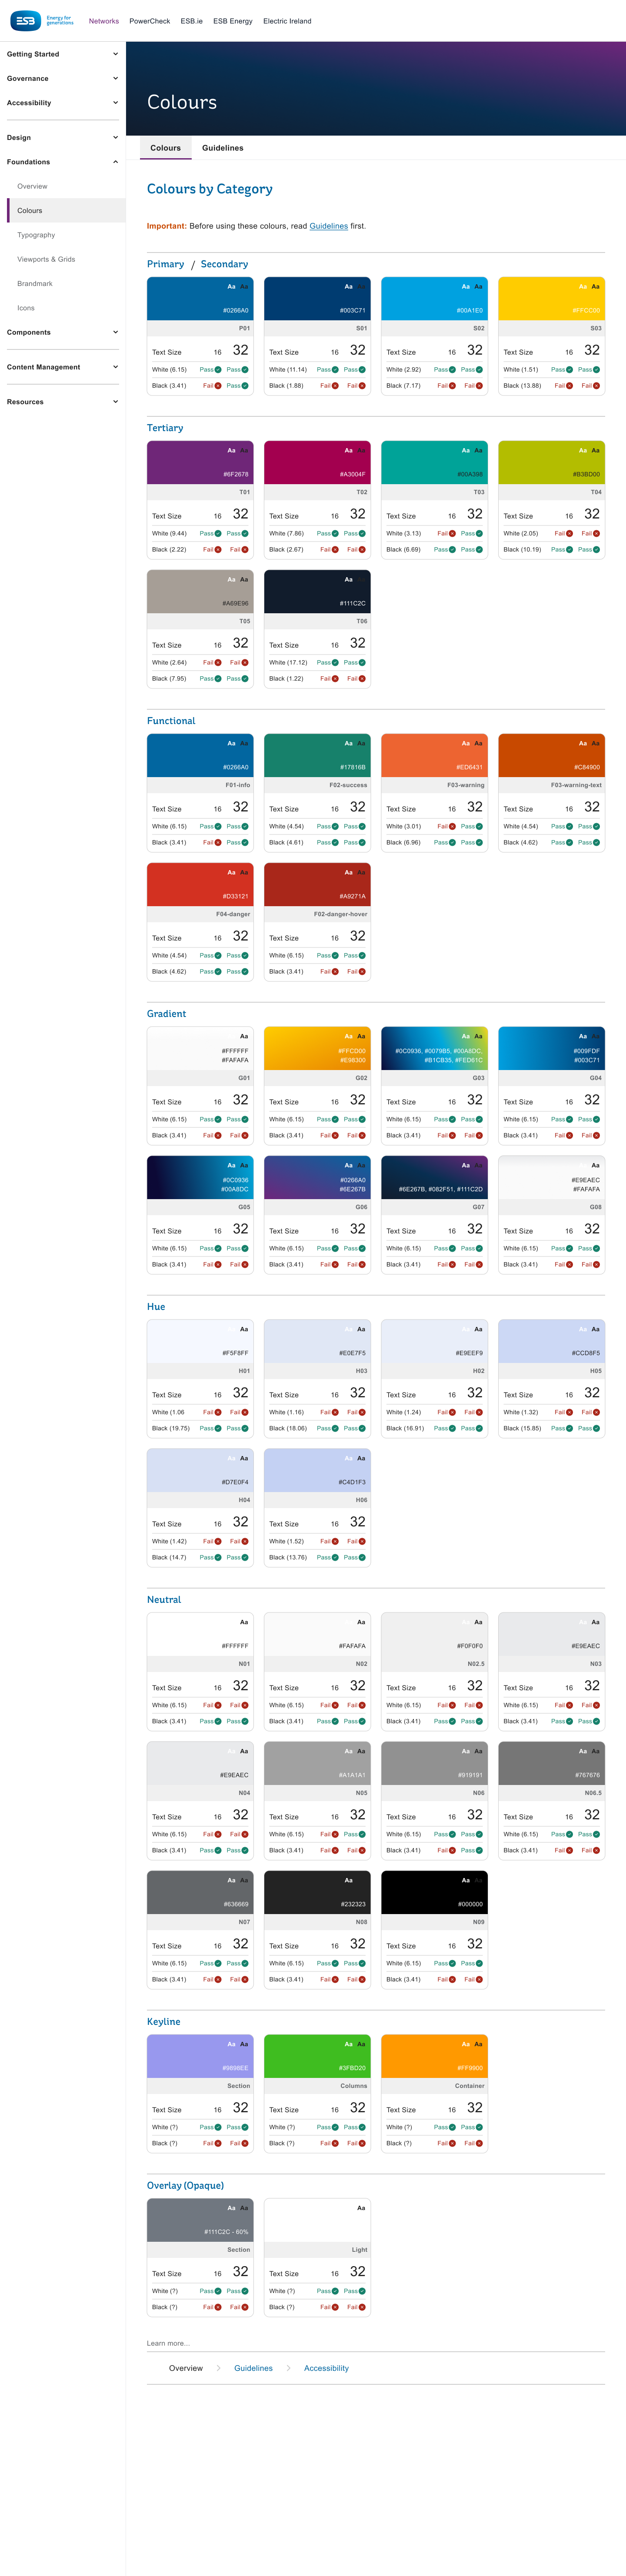Go to Overview in the bottom navigation
This screenshot has height=2576, width=626.
186,2368
